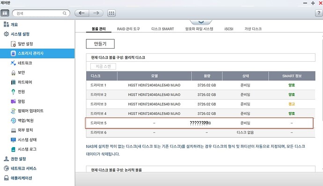The height and width of the screenshot is (186, 323).
Task: Click 디스크 없음 status of 드라이브 6
Action: 245,133
